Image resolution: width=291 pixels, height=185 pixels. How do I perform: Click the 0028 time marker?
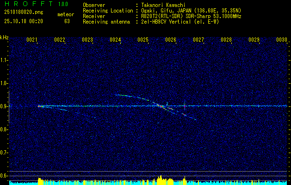click(x=226, y=40)
